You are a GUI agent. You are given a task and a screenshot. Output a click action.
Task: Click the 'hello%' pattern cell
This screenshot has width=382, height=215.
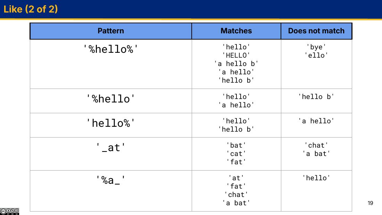[x=111, y=125]
